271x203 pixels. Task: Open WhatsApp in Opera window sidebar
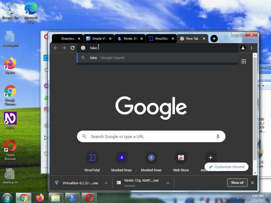point(46,98)
